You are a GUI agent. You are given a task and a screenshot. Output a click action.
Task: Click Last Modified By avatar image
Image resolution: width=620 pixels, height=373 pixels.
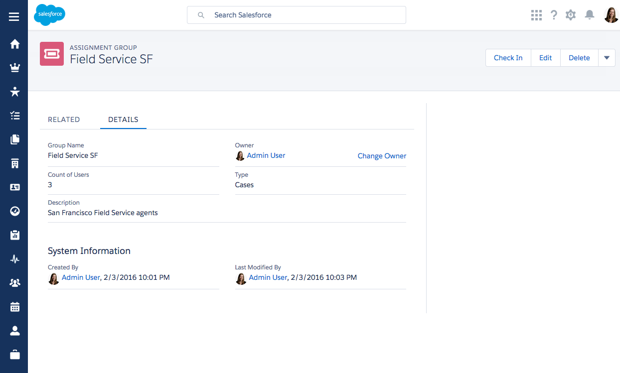(x=241, y=278)
